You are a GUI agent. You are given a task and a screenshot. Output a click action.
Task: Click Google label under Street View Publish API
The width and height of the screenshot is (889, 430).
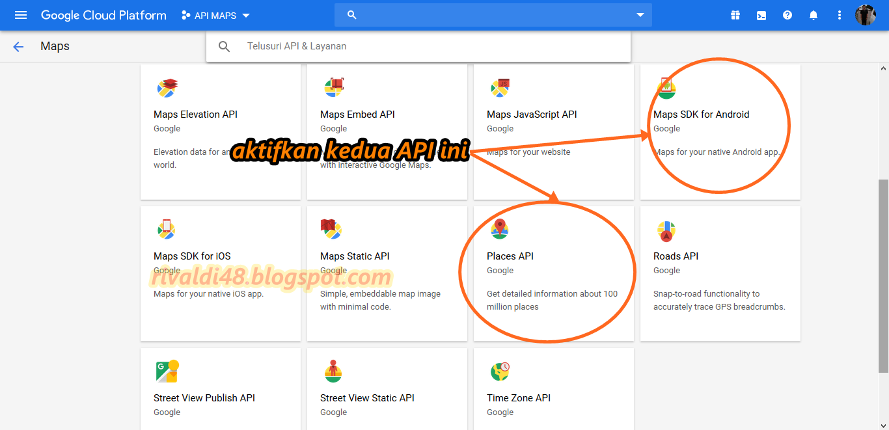click(x=167, y=412)
